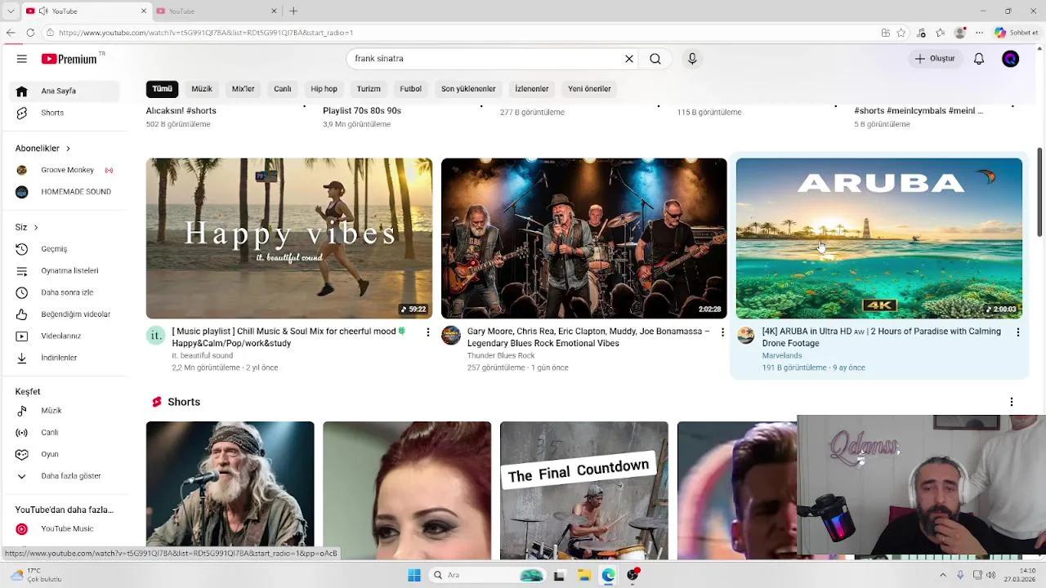Reload the page in the browser
Screen dimensions: 1046x588
click(x=30, y=33)
